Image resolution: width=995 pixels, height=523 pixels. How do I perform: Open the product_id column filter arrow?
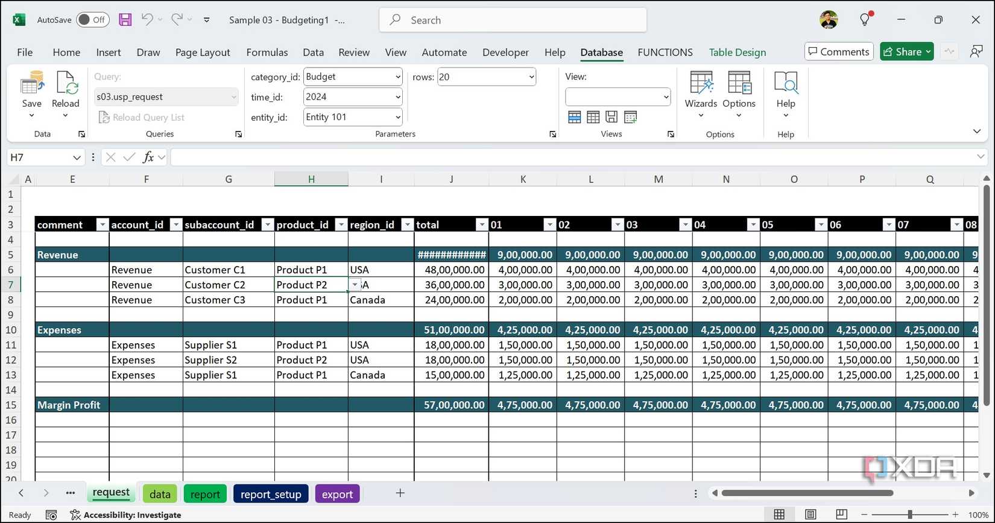pos(341,225)
